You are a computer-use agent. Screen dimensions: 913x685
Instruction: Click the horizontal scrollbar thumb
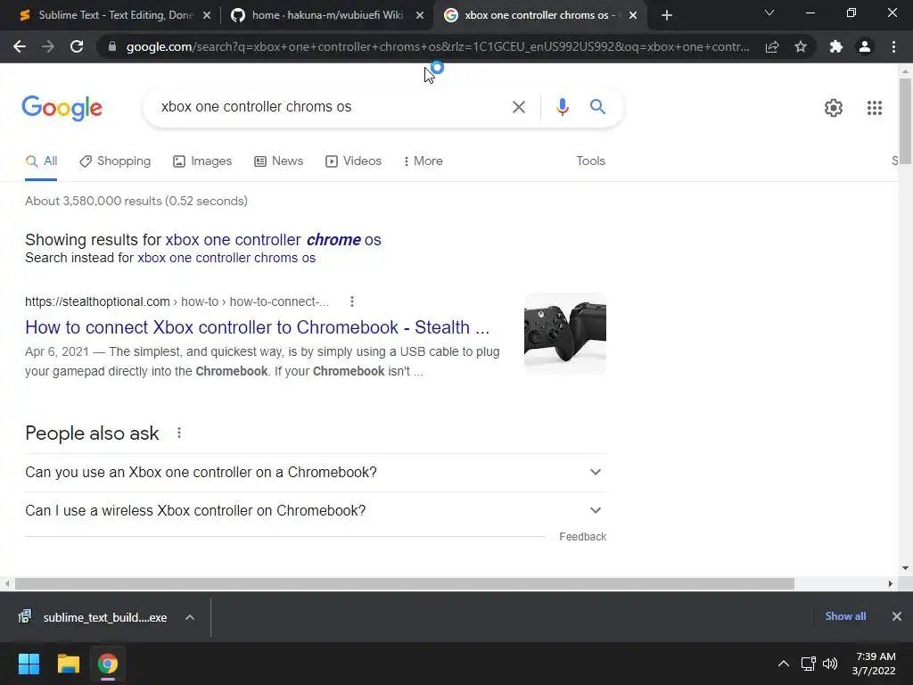coord(405,583)
